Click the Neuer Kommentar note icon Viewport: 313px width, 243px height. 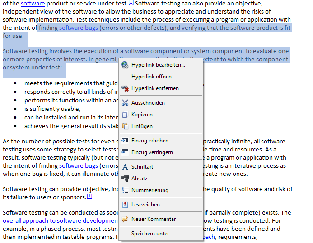(x=125, y=219)
